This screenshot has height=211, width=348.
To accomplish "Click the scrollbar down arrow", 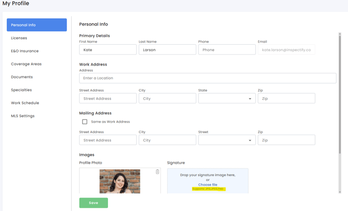I will 340,192.
